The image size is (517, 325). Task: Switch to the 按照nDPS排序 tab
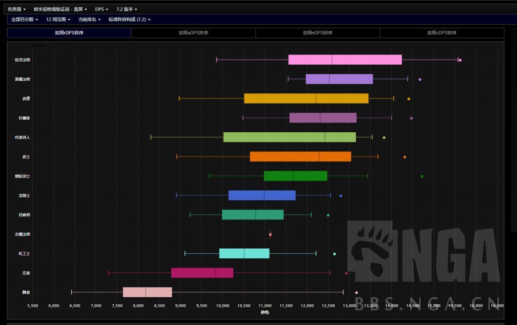(x=318, y=33)
